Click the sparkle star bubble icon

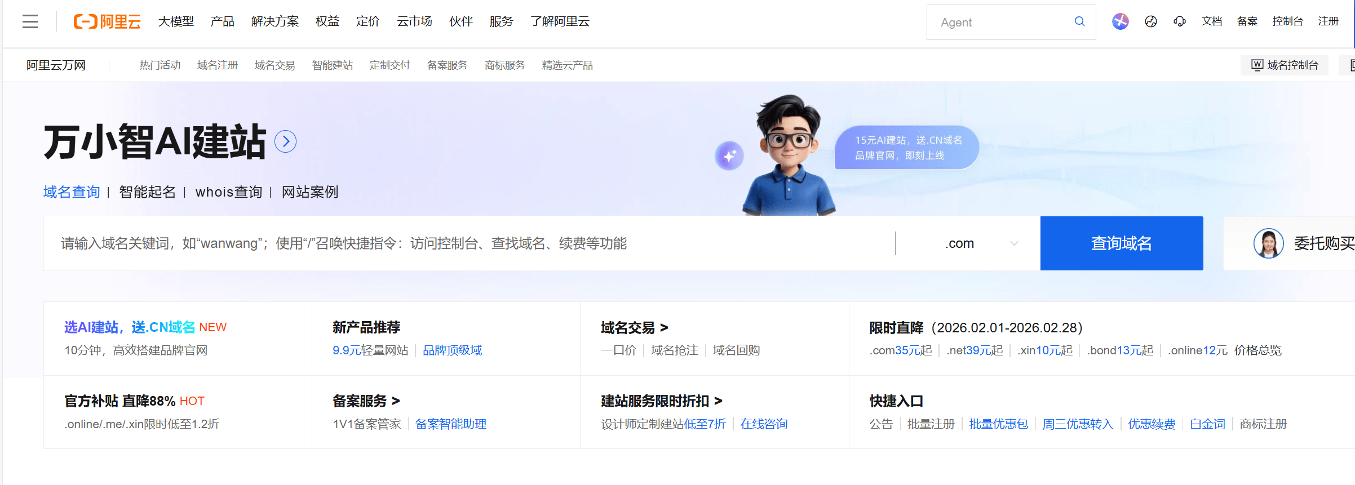click(729, 156)
